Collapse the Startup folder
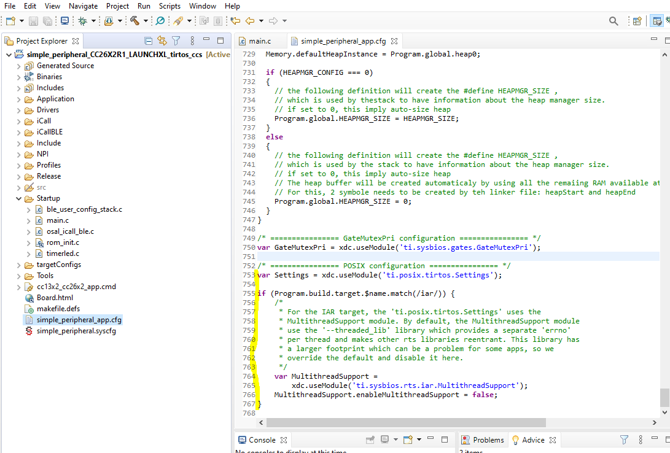Viewport: 670px width, 453px height. [19, 198]
